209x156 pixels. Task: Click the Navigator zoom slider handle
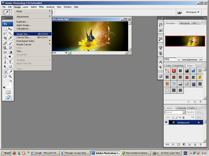click(x=189, y=60)
